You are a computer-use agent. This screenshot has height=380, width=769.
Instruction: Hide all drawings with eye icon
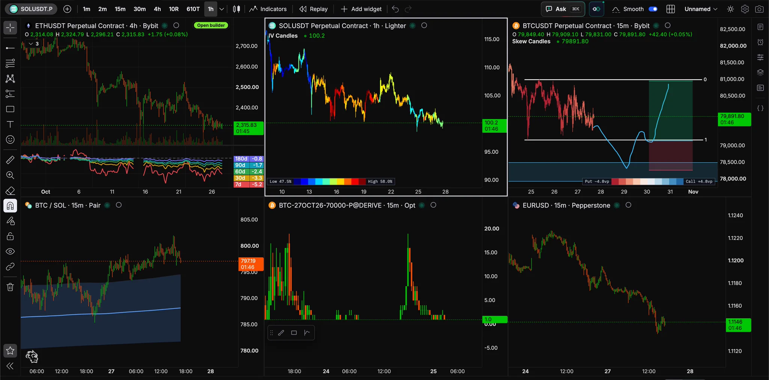point(10,251)
